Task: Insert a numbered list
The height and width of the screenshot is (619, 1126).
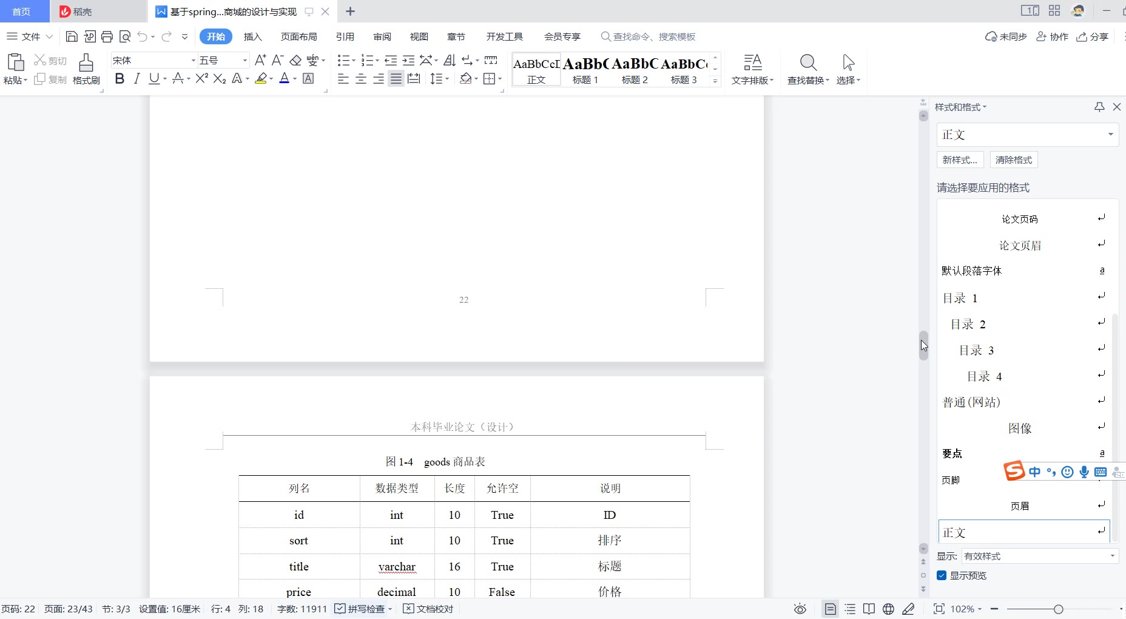Action: 367,60
